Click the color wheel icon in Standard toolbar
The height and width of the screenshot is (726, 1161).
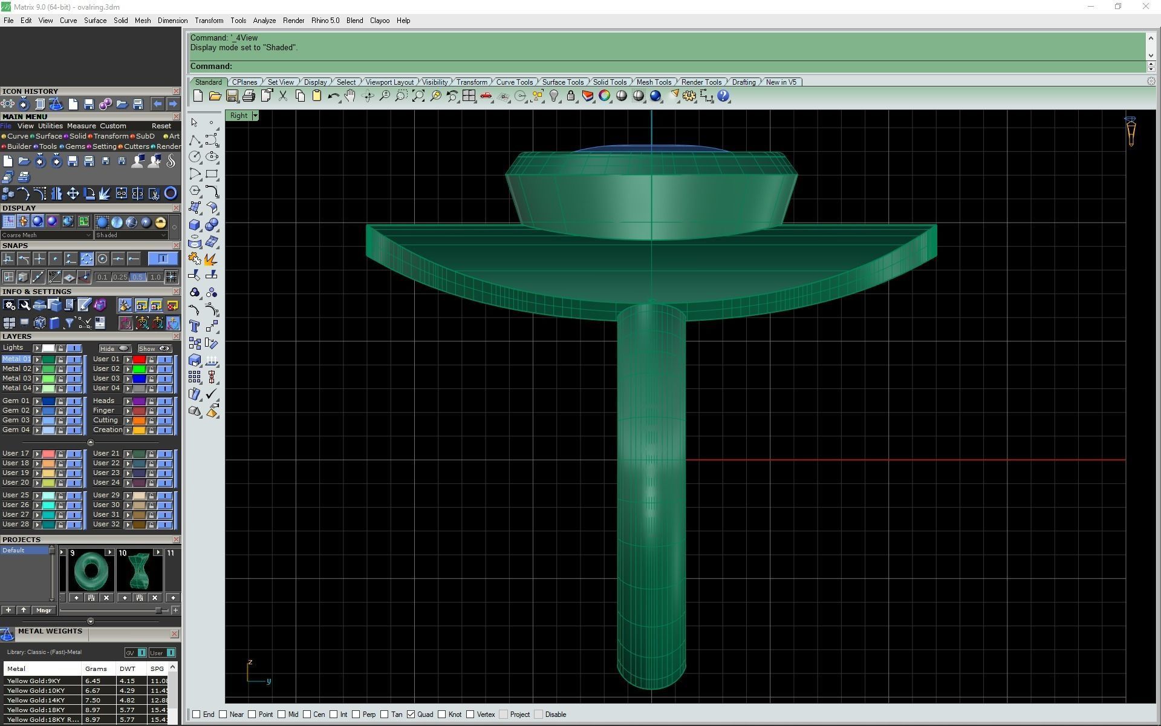coord(604,96)
